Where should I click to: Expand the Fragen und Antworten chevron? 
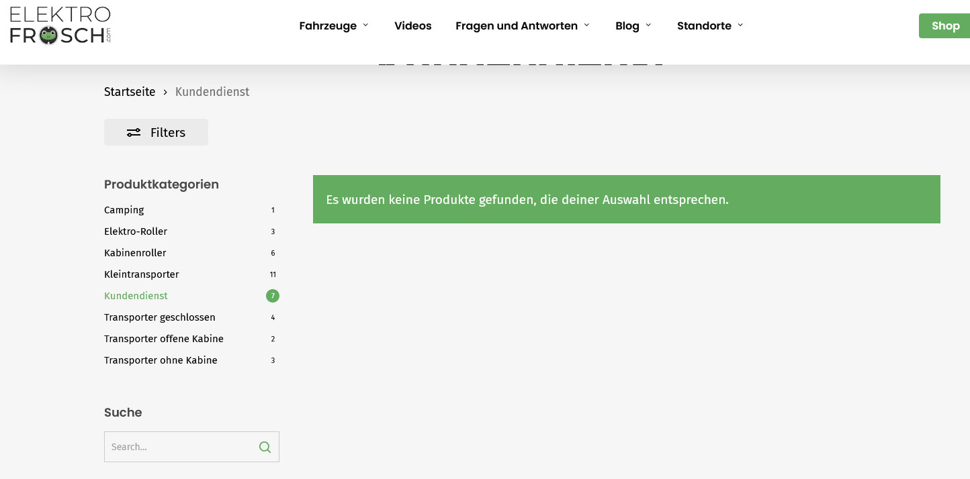coord(586,25)
